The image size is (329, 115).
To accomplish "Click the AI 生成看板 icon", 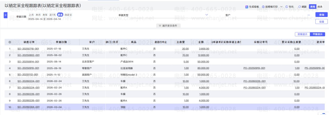I will pyautogui.click(x=246, y=7).
